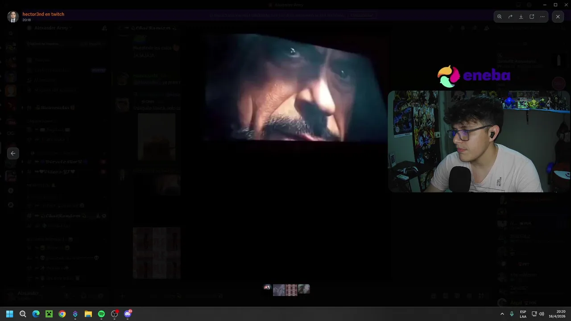Viewport: 571px width, 321px height.
Task: Go to previous media with the left arrow
Action: click(x=13, y=153)
